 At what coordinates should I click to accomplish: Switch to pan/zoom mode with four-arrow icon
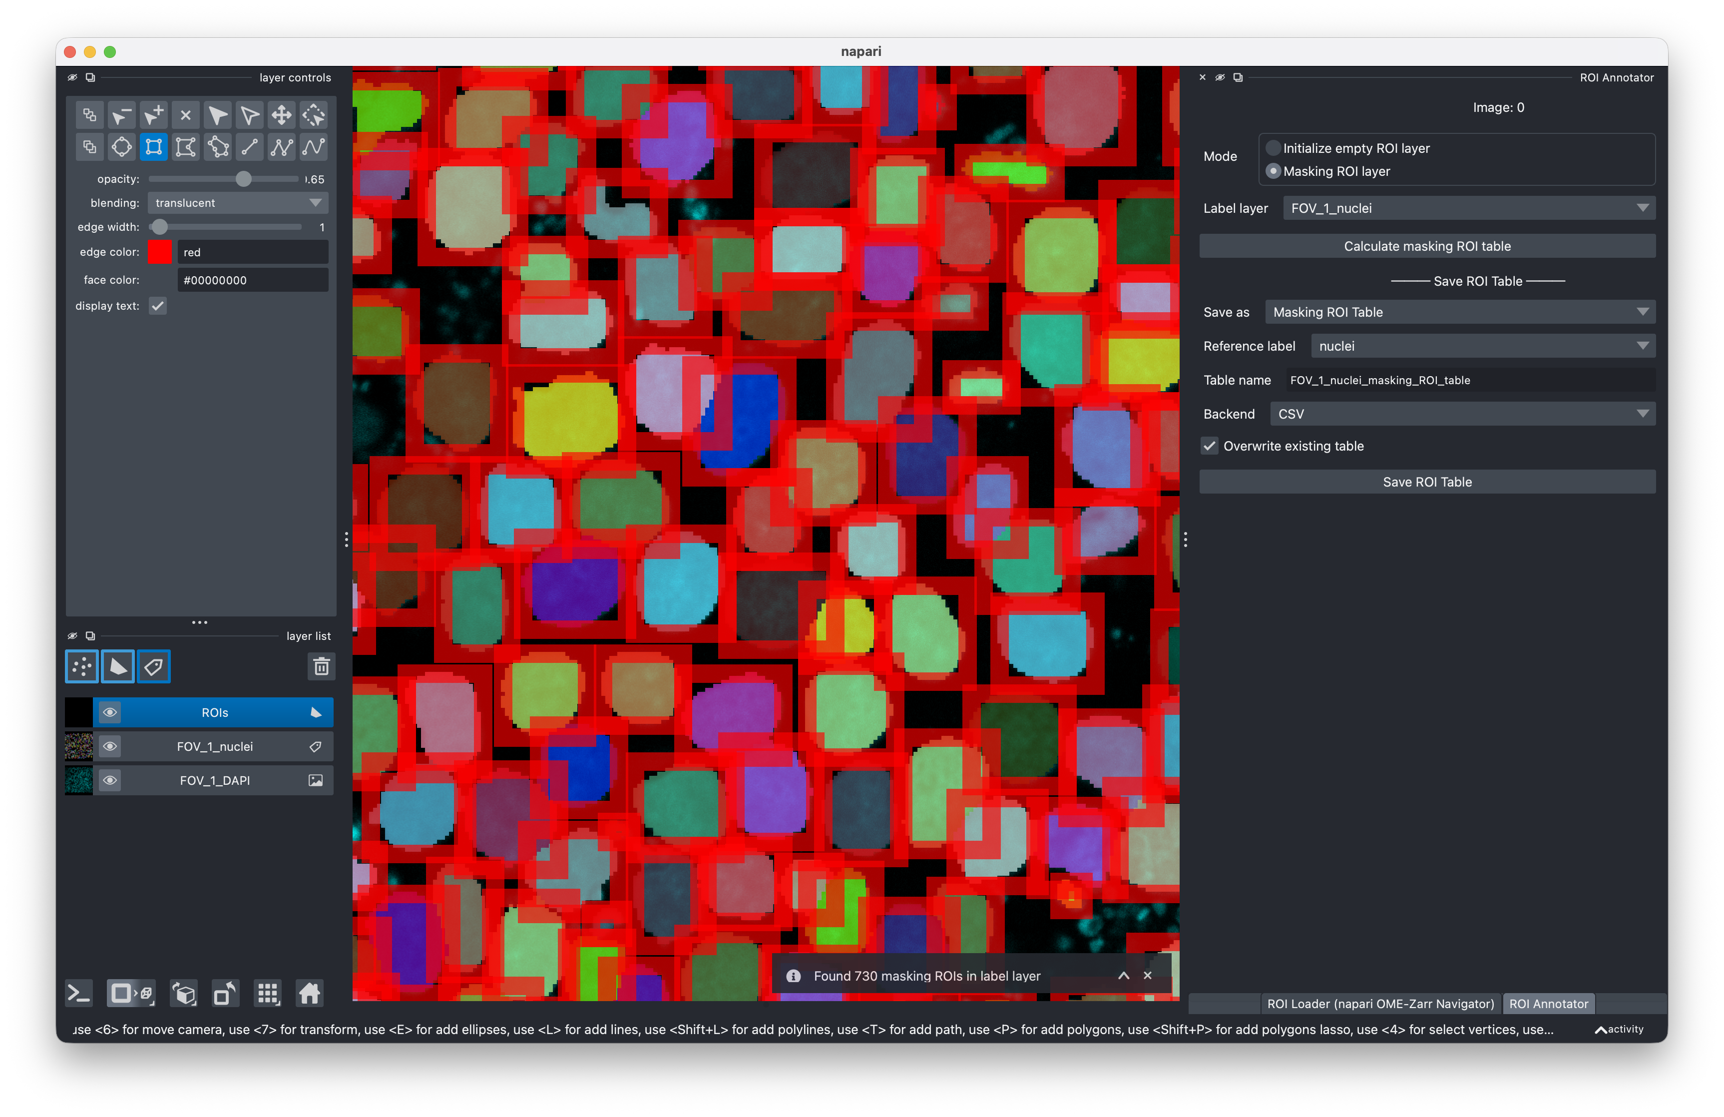click(x=281, y=115)
